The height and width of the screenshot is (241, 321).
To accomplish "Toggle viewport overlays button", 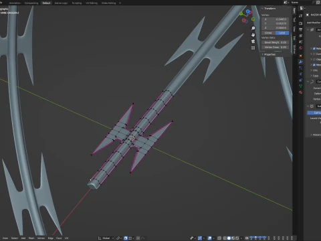I will [x=209, y=238].
